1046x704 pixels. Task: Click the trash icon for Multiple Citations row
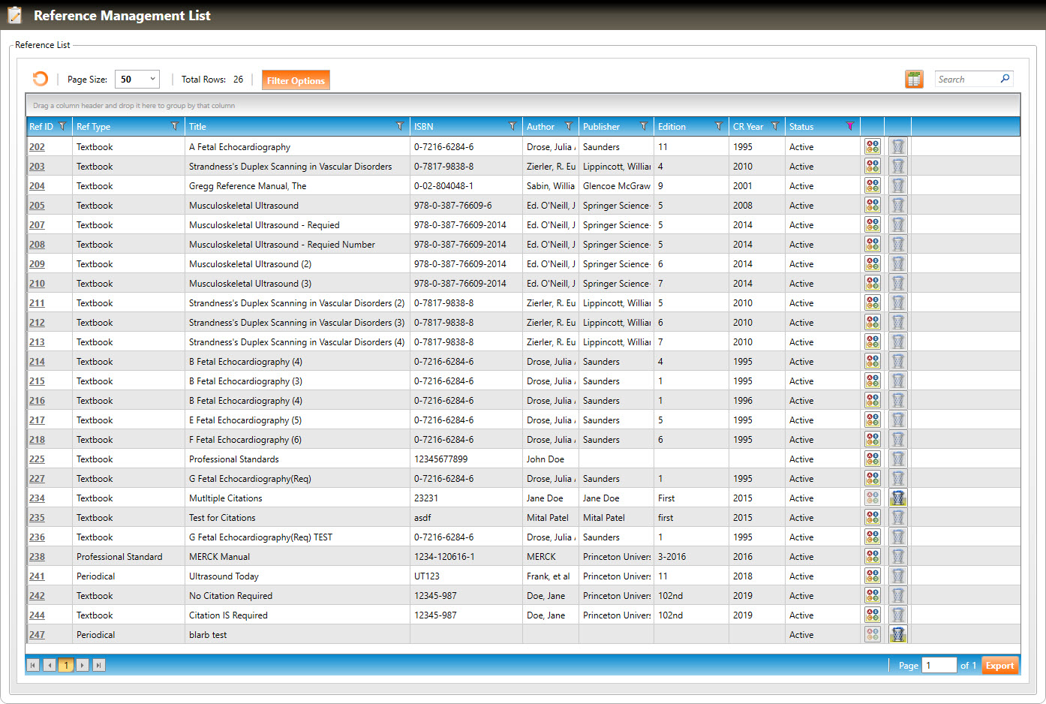pyautogui.click(x=897, y=498)
